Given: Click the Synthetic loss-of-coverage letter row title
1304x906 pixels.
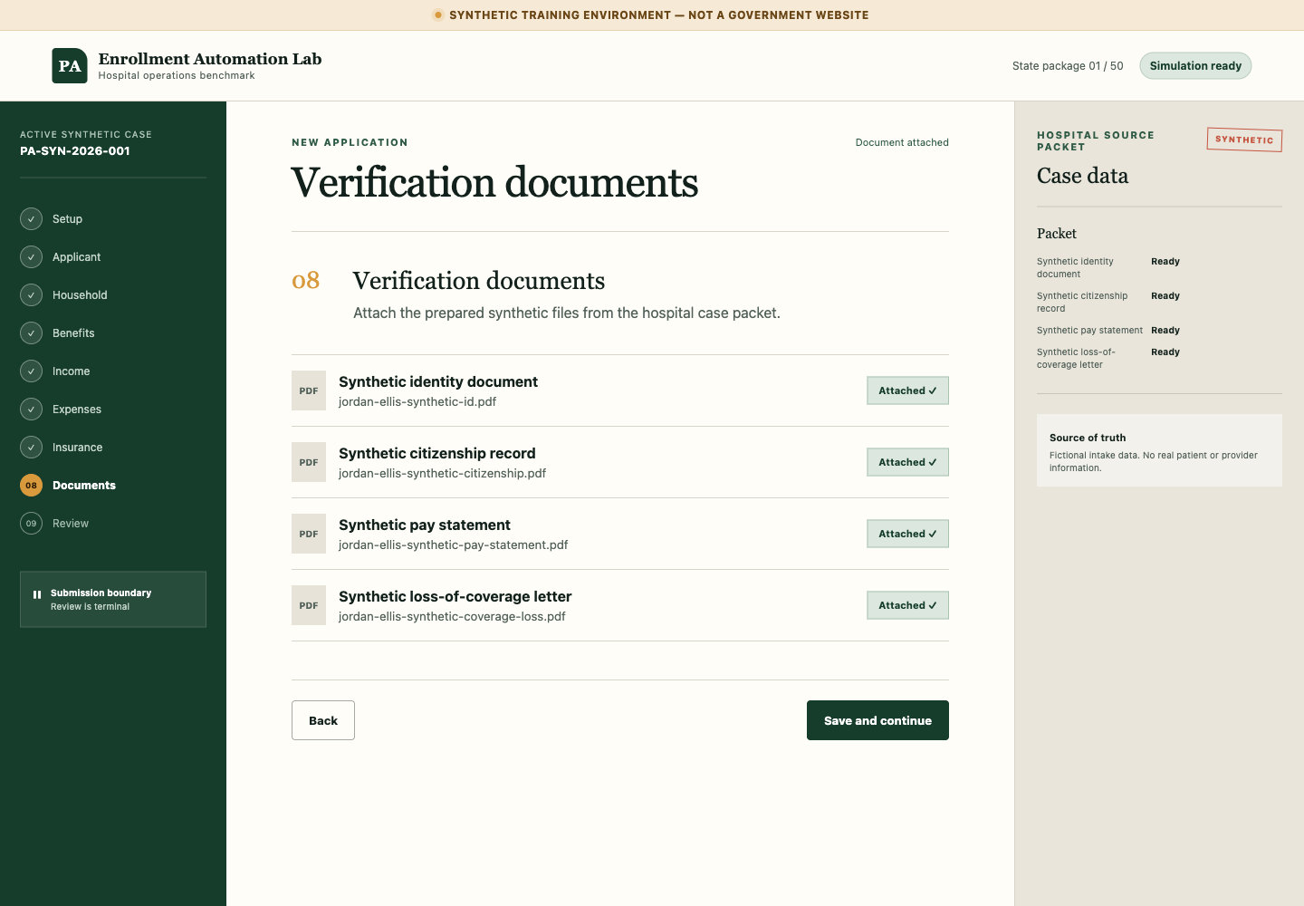Looking at the screenshot, I should pos(455,597).
